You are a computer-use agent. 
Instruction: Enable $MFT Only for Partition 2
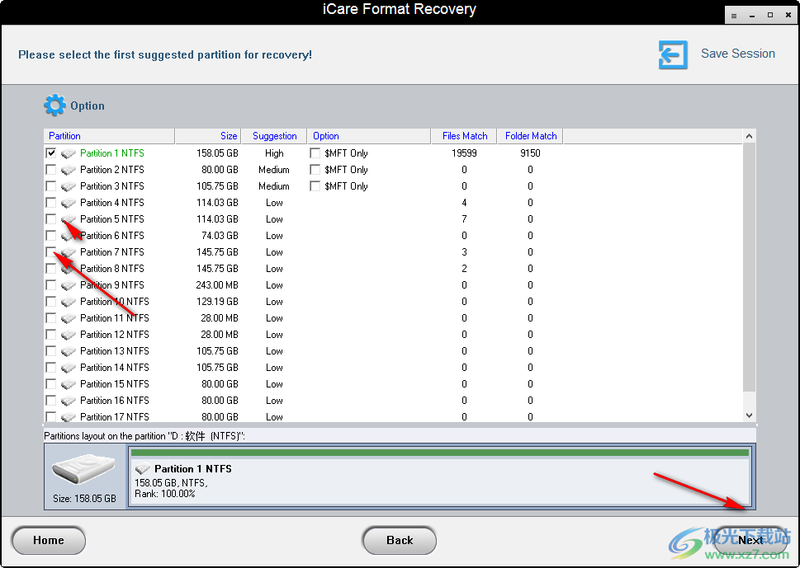tap(315, 169)
